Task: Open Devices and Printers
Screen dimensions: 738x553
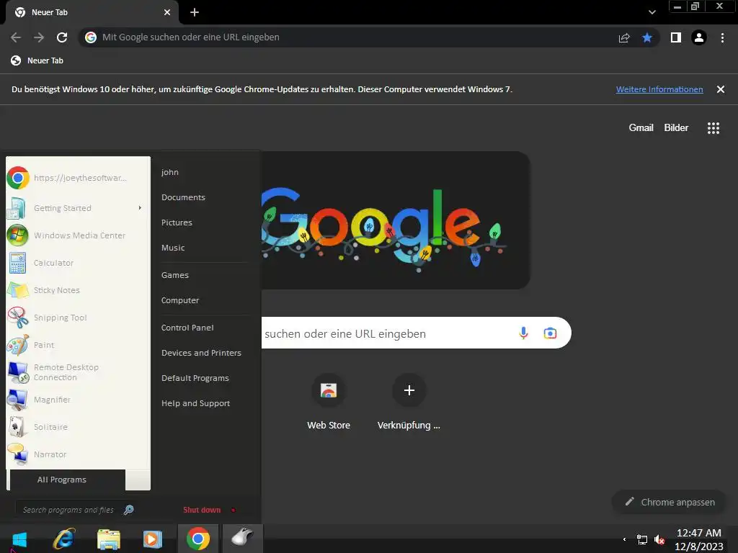Action: coord(201,353)
